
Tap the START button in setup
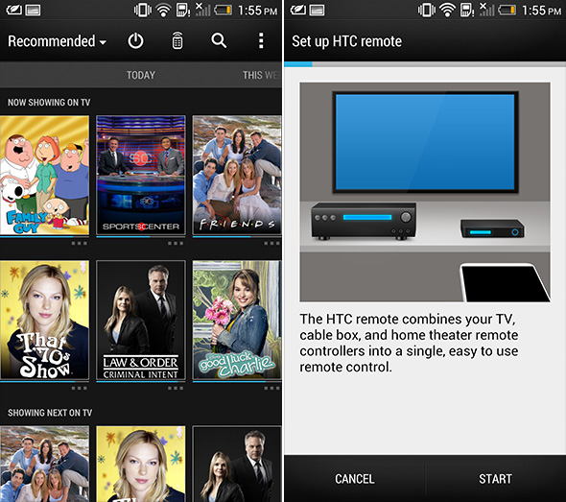[495, 479]
